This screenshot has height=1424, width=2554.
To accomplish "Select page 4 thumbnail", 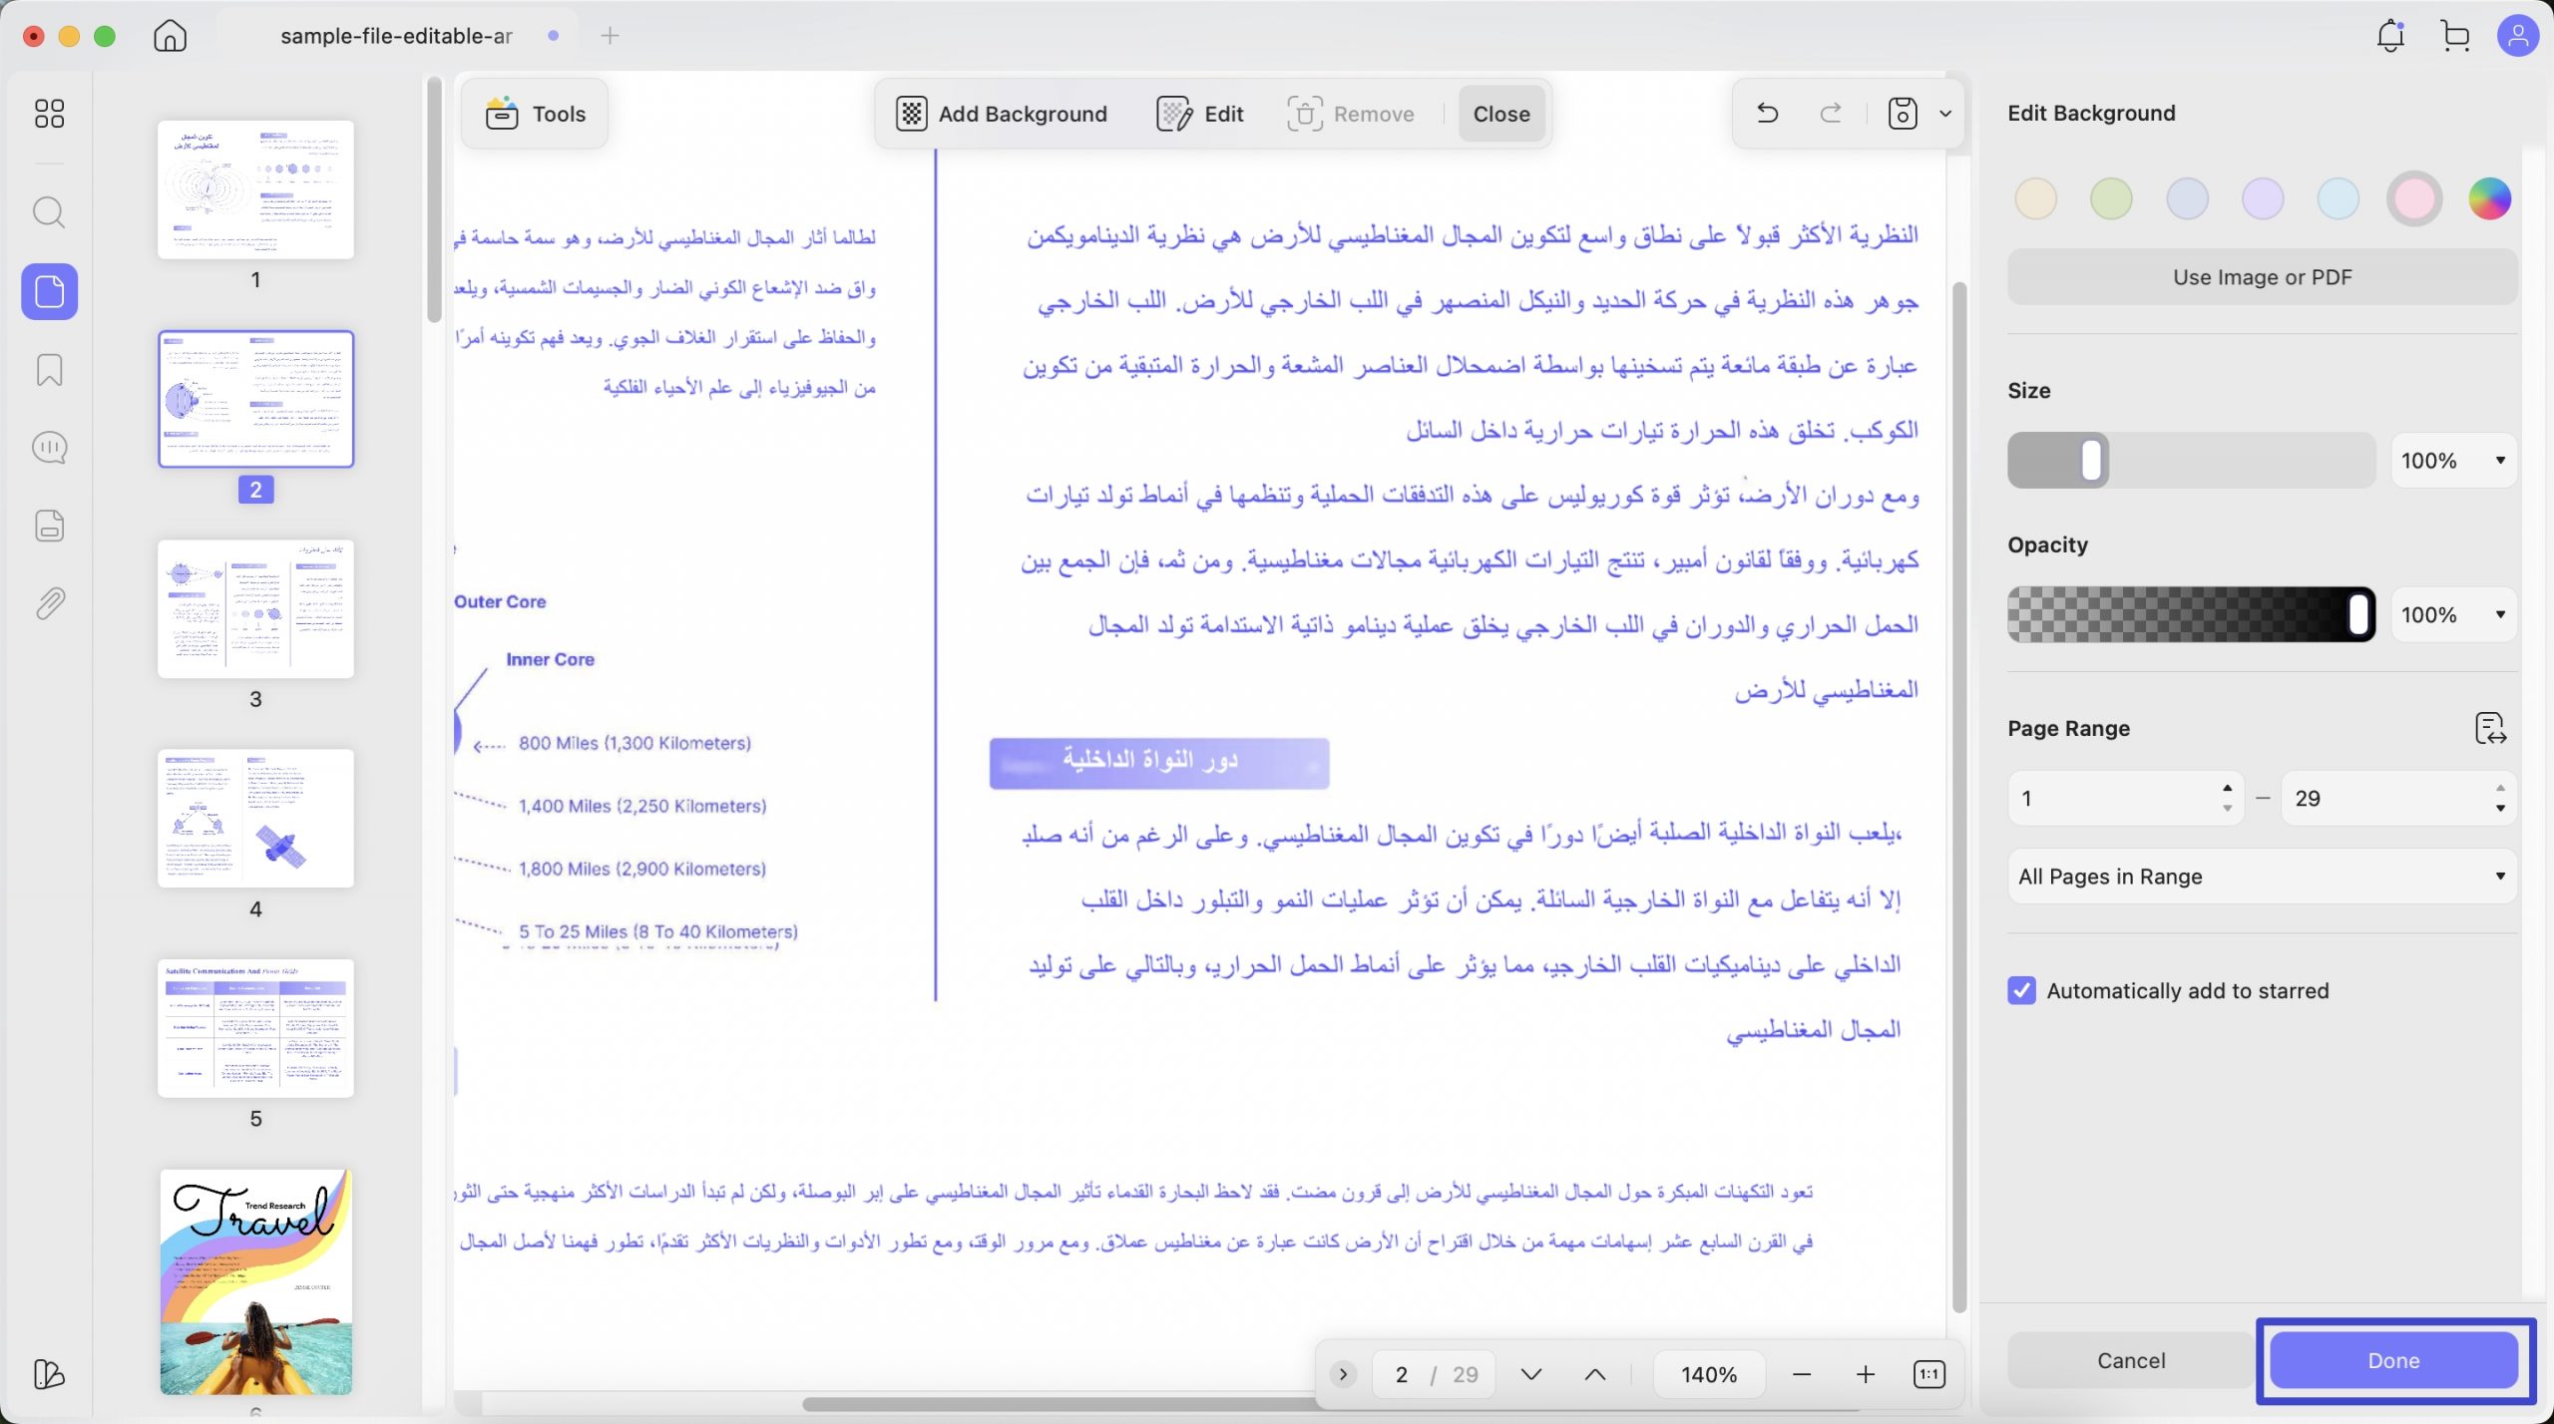I will 255,819.
